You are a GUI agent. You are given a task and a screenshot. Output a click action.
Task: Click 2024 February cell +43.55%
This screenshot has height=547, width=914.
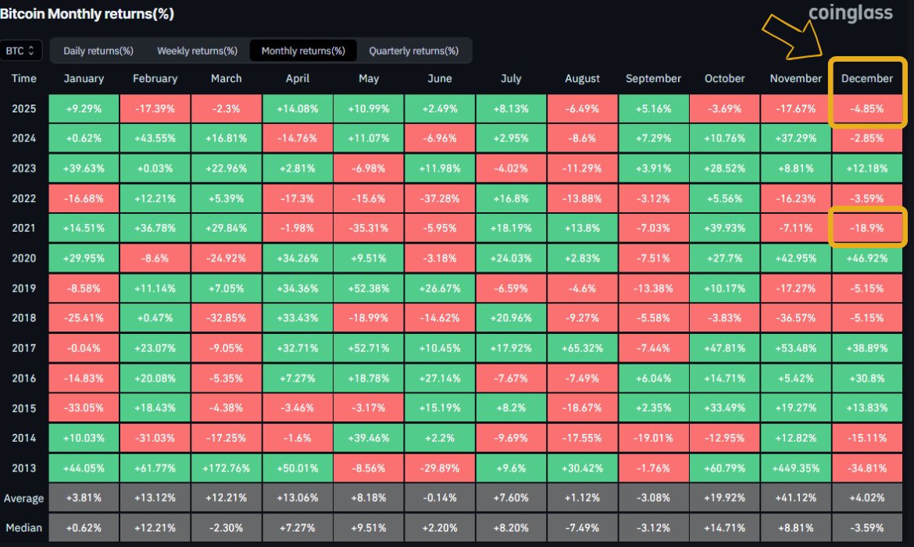coord(155,138)
